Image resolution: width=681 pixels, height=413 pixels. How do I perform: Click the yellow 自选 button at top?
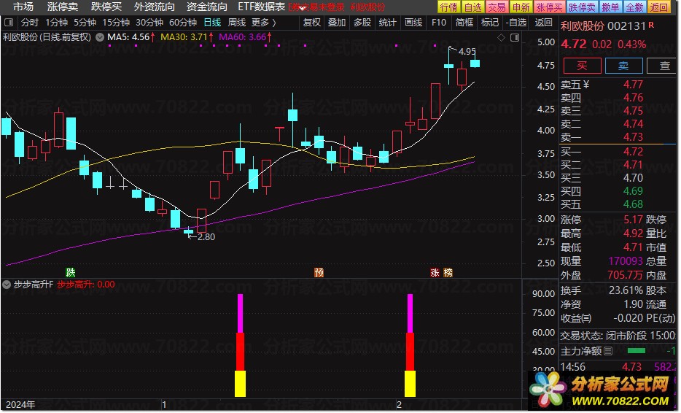pos(473,7)
